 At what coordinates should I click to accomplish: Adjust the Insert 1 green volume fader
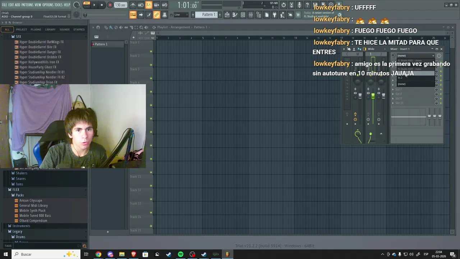tap(373, 96)
